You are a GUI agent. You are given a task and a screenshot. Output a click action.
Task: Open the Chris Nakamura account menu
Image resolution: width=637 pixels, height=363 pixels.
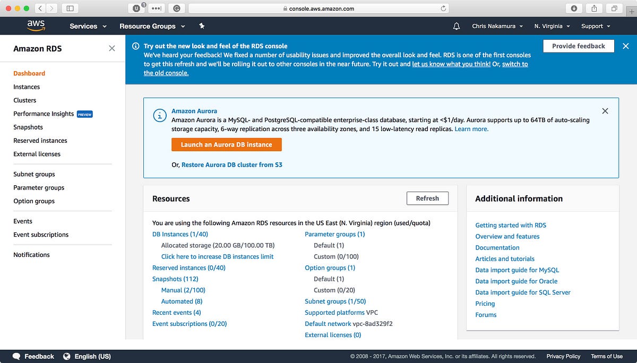497,26
